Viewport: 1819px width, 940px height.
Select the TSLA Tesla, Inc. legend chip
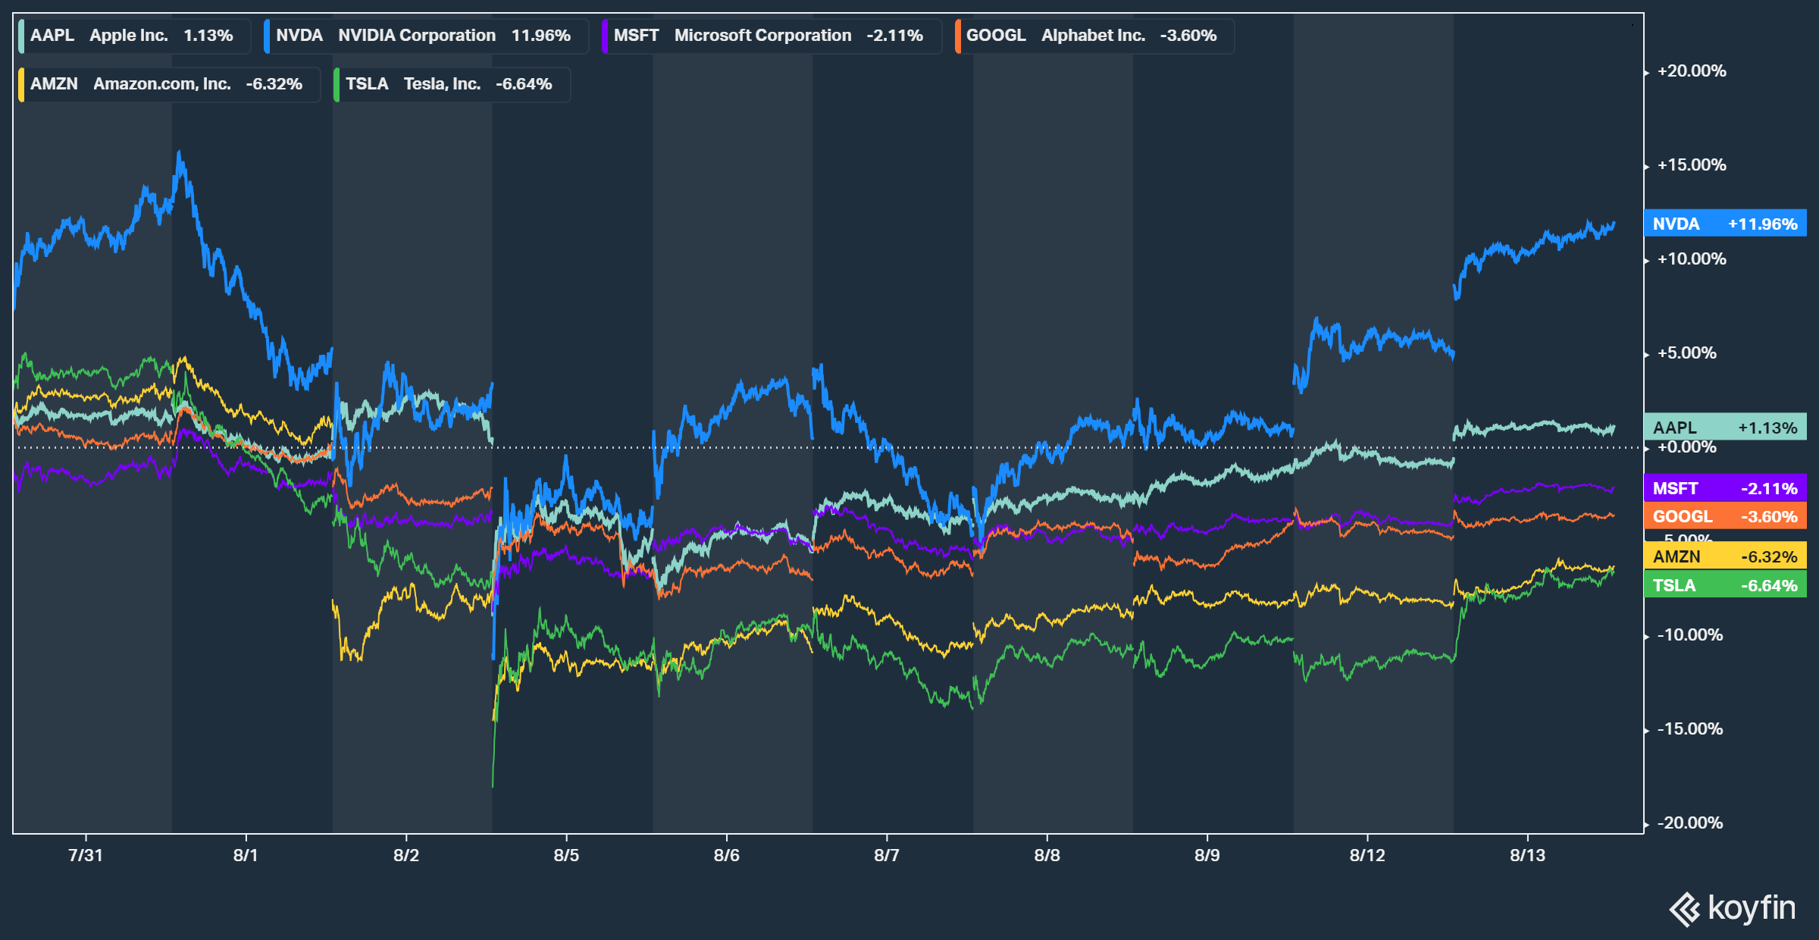point(449,84)
